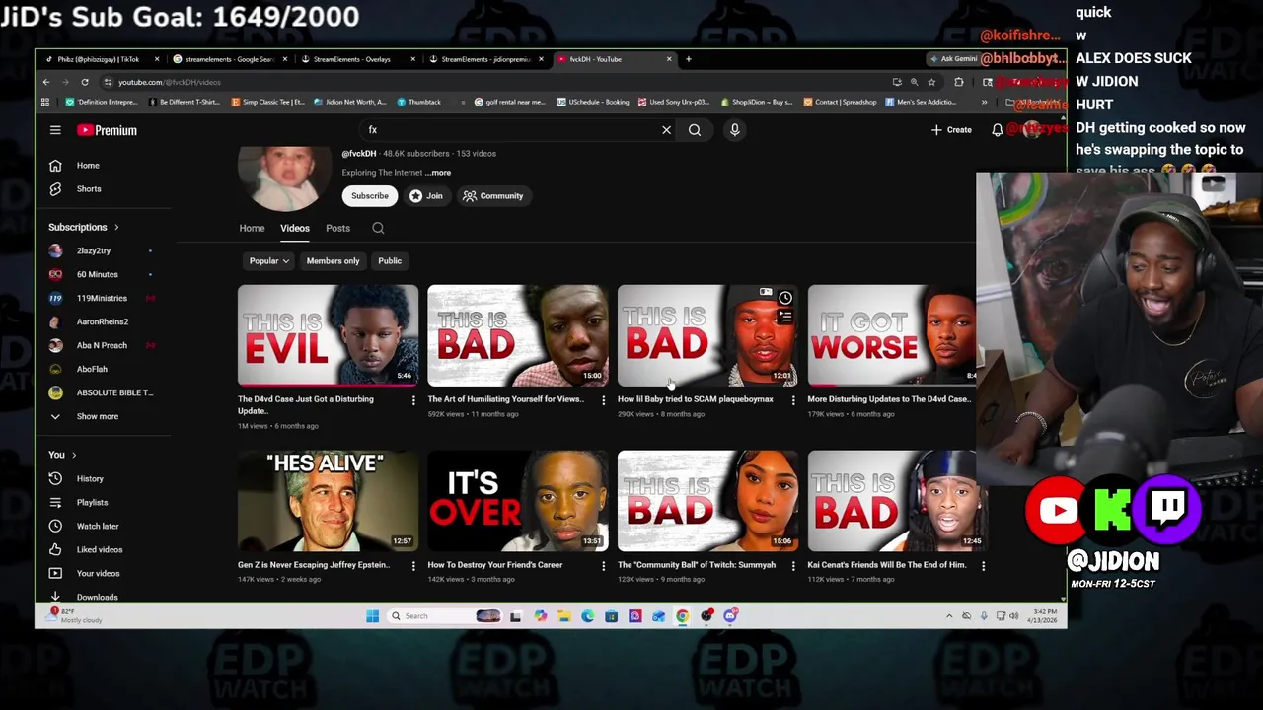
Task: Go back in Chrome
Action: point(46,82)
